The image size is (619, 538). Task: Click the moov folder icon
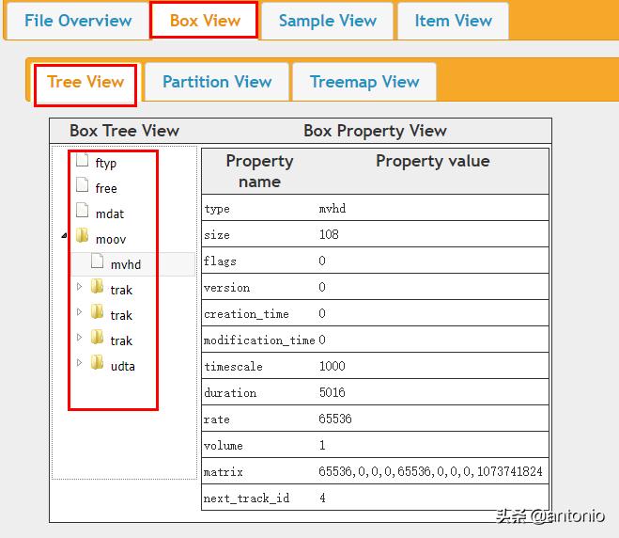click(x=82, y=235)
